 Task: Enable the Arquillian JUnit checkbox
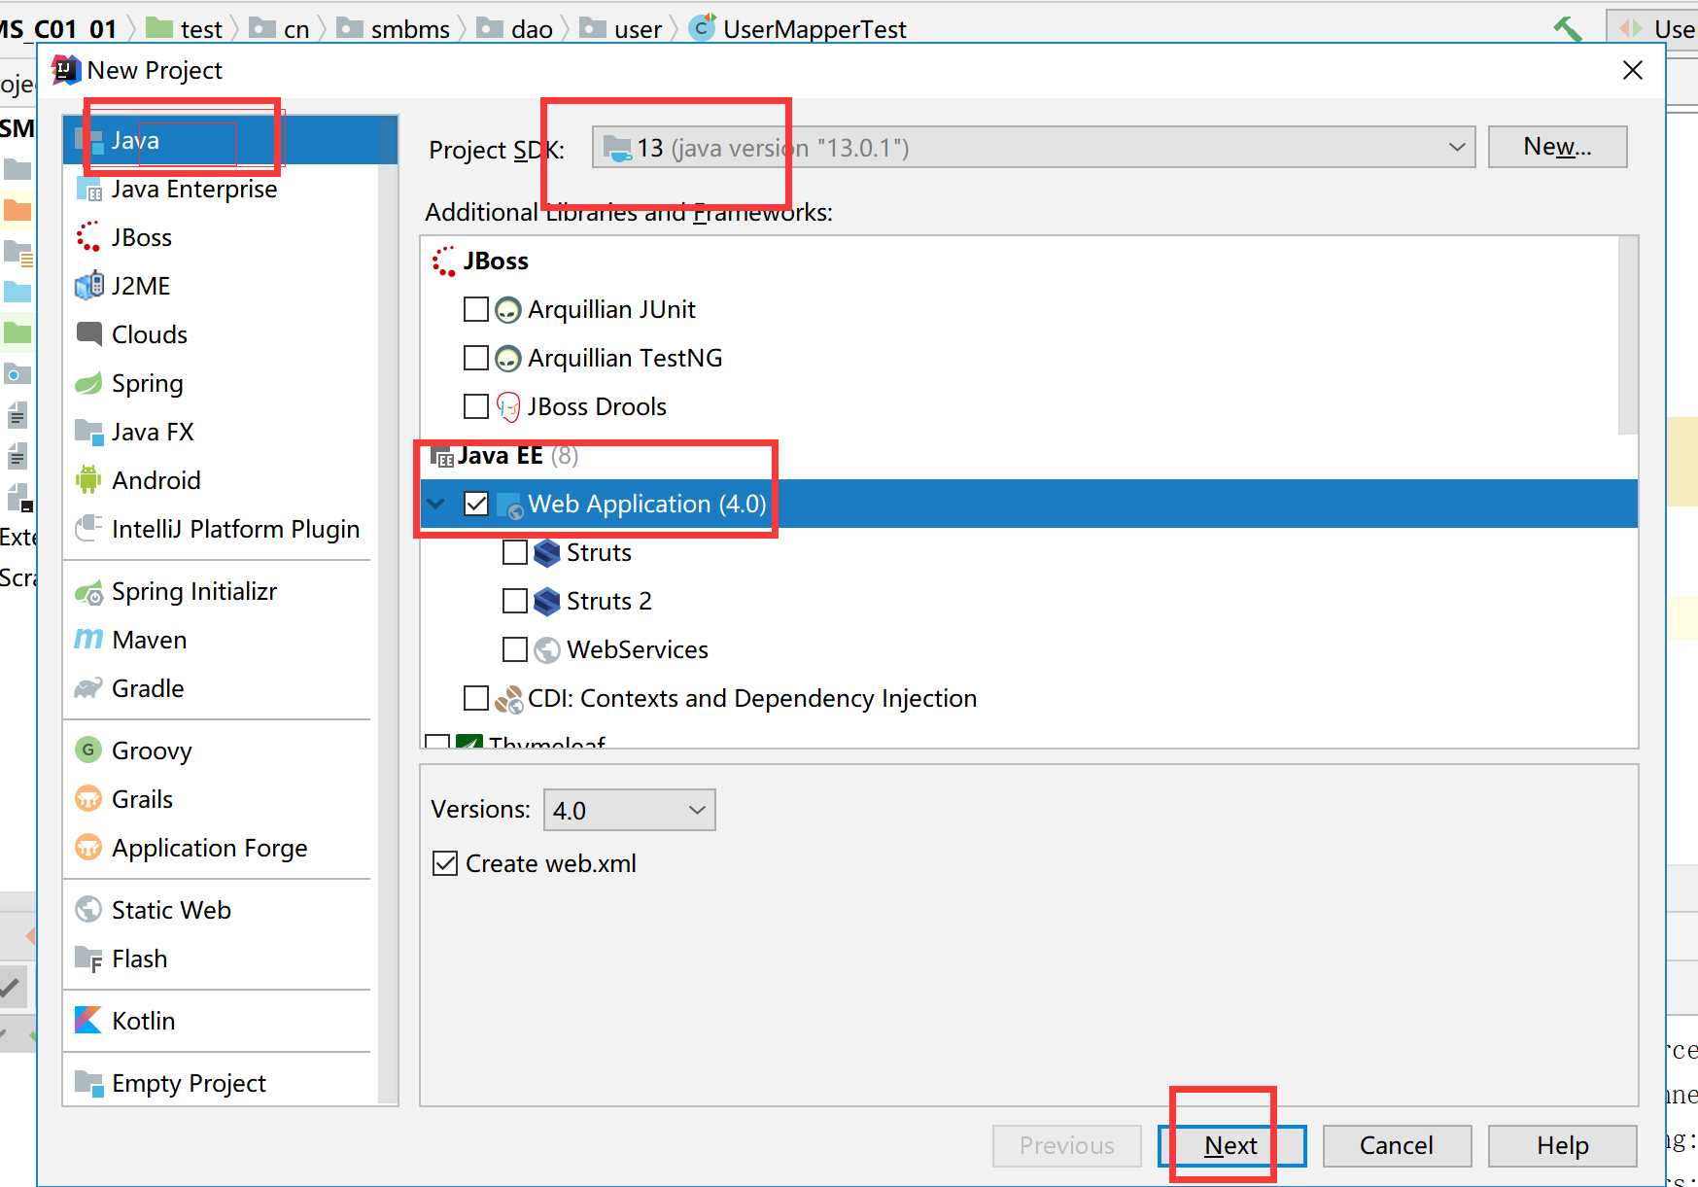click(476, 309)
